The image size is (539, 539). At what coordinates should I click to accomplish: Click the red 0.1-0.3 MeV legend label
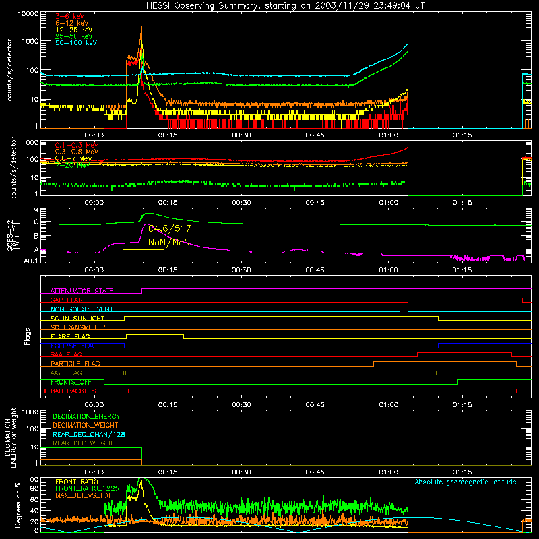(x=77, y=145)
